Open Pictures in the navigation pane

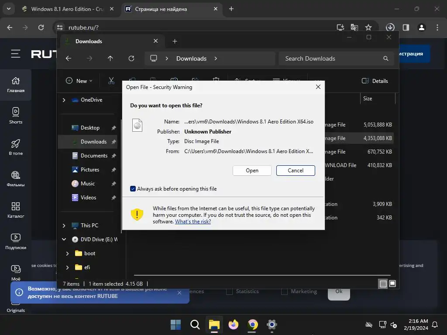pyautogui.click(x=90, y=170)
